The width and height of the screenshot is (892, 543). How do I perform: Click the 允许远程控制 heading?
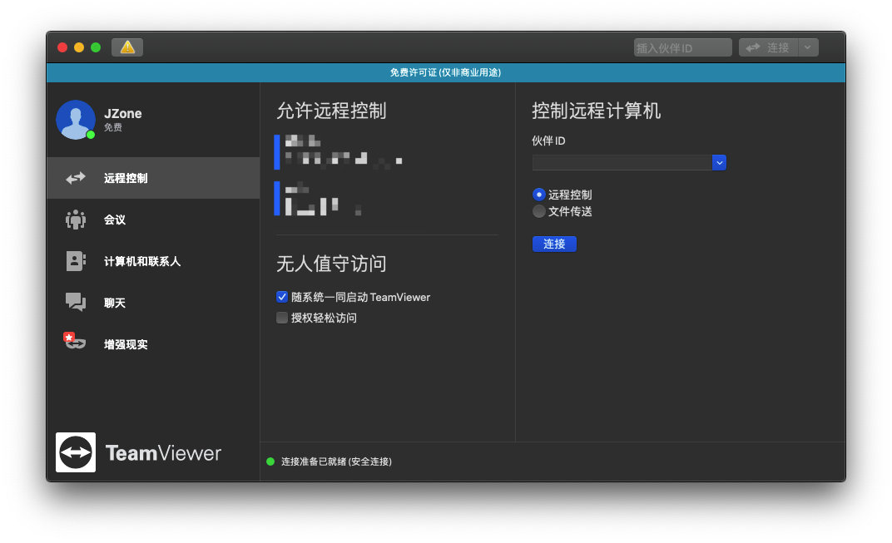tap(331, 111)
